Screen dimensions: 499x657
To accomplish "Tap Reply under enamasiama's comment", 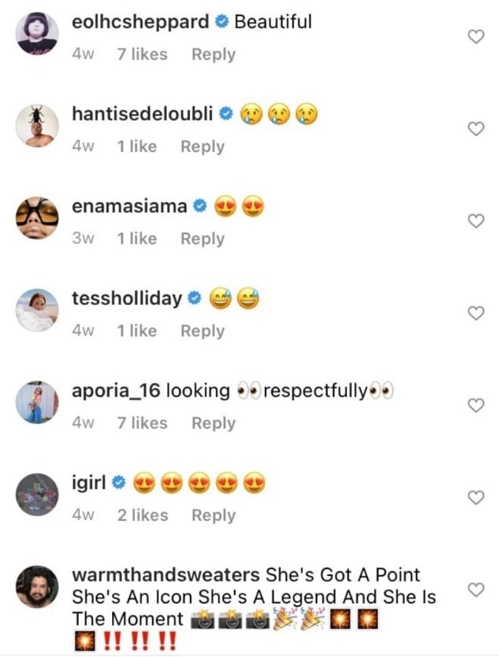I will tap(202, 238).
